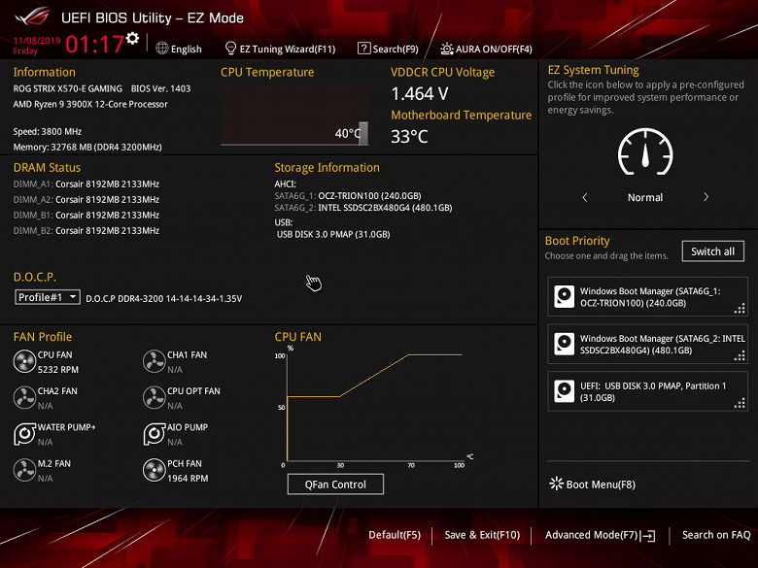The width and height of the screenshot is (758, 568).
Task: Click Memory: 32768 MB text
Action: (x=87, y=147)
